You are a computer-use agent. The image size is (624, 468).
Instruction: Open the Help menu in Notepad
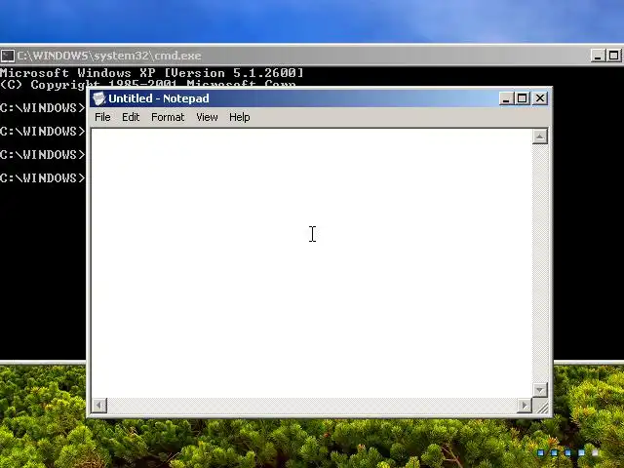[x=239, y=117]
